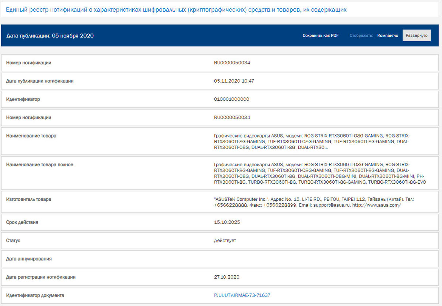Click identifier value 010001000000
442x306 pixels.
point(232,99)
